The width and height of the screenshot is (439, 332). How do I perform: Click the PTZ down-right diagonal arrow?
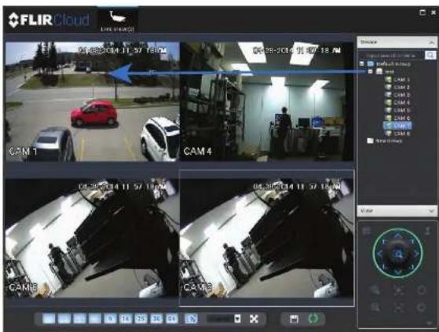(x=411, y=267)
